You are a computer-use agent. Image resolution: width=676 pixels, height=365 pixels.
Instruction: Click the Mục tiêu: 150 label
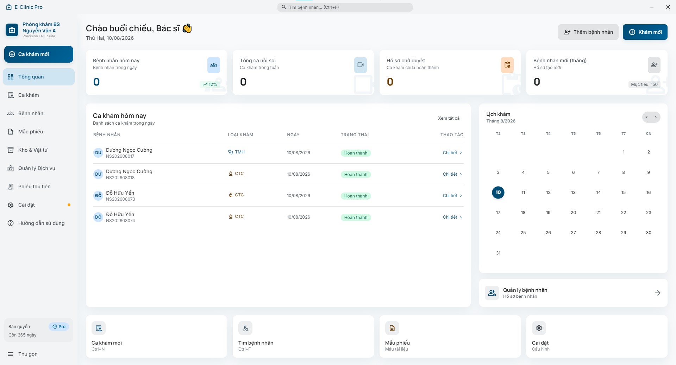[x=644, y=84]
